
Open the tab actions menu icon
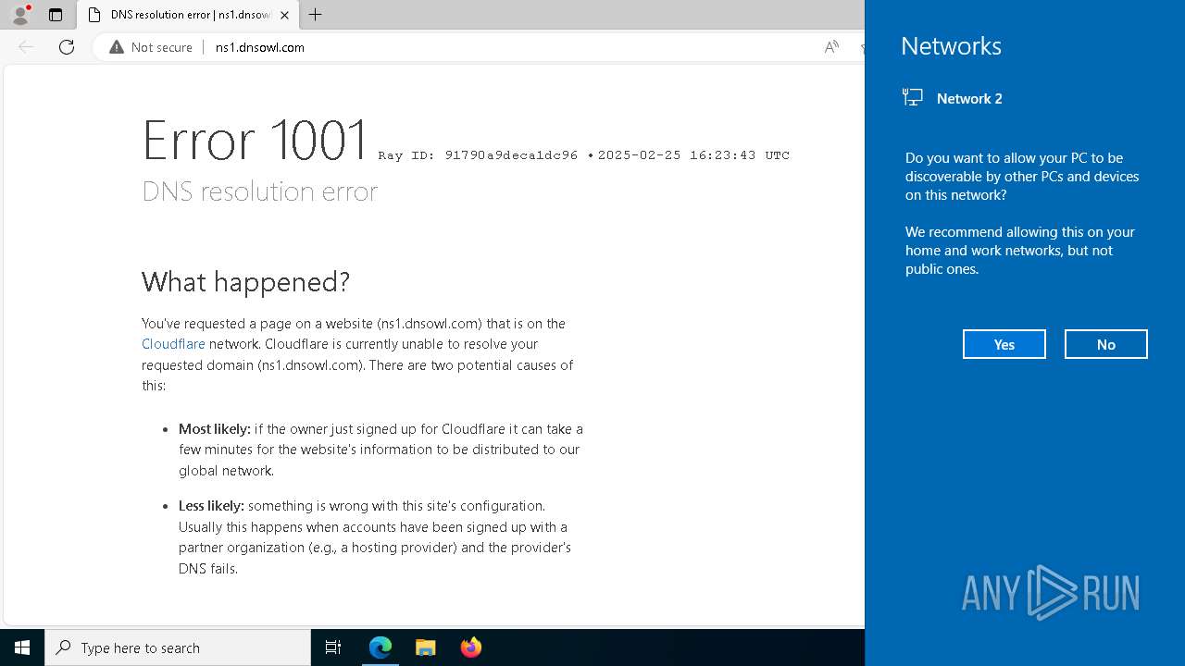56,15
